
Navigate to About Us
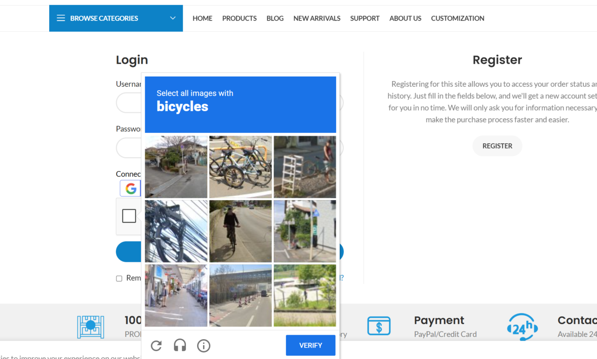[405, 18]
